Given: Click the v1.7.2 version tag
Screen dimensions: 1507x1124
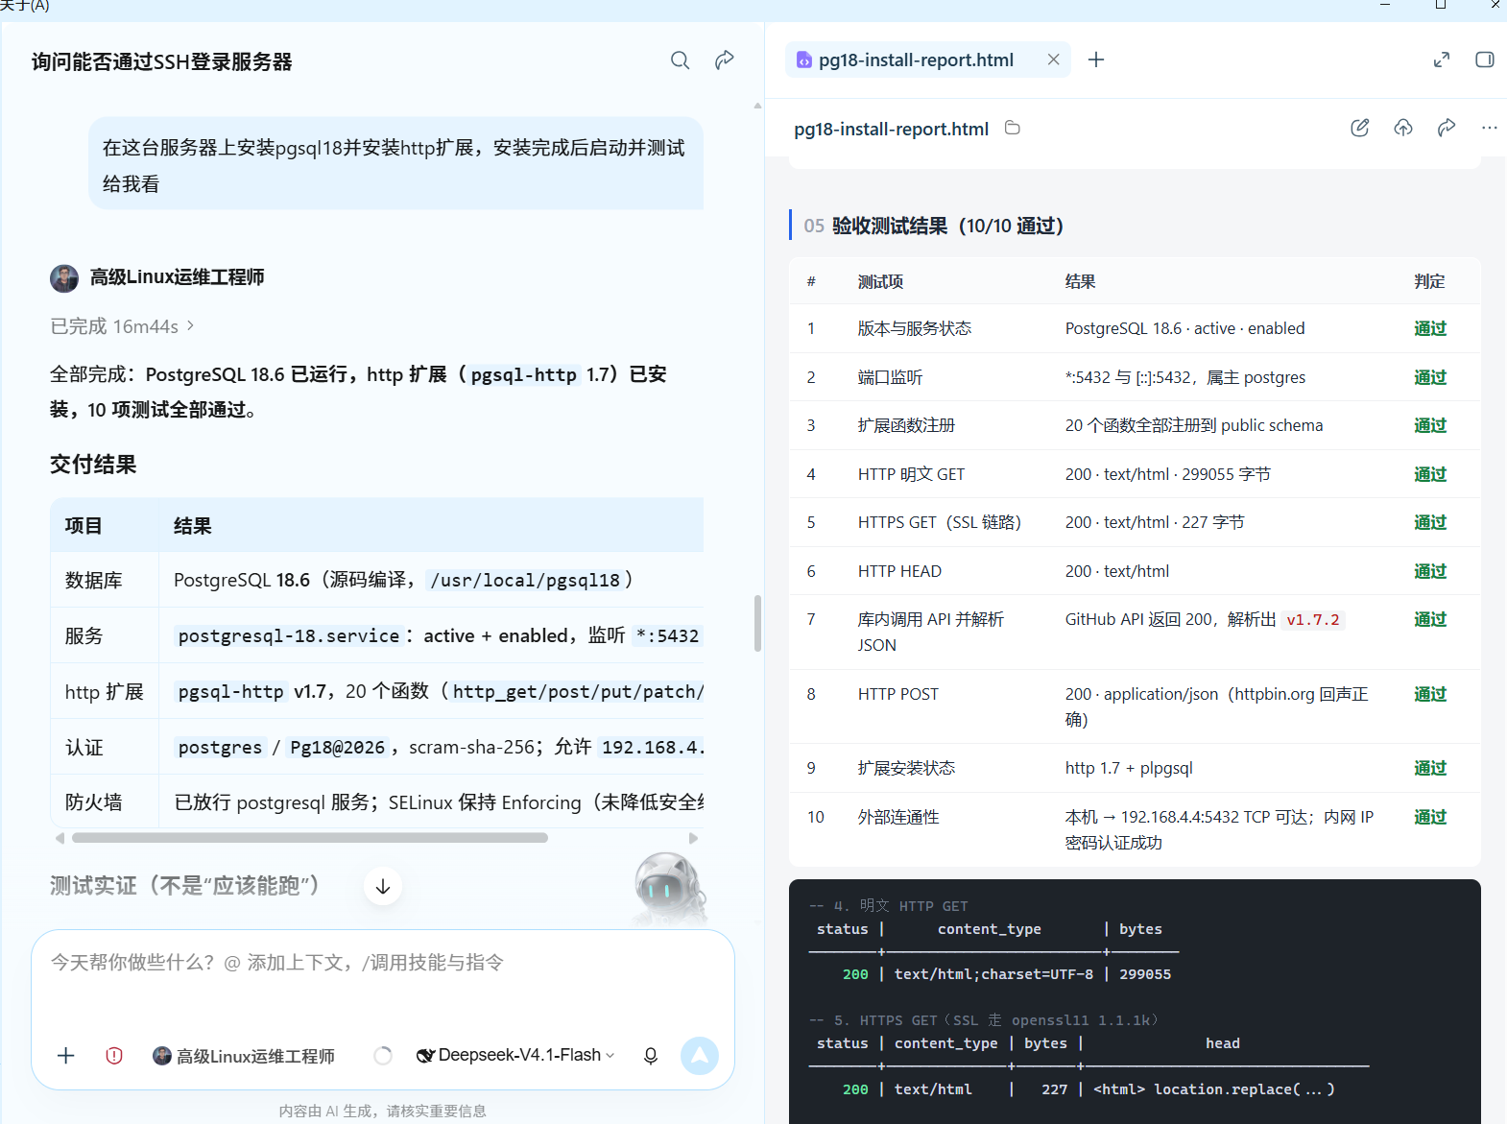Looking at the screenshot, I should point(1312,620).
